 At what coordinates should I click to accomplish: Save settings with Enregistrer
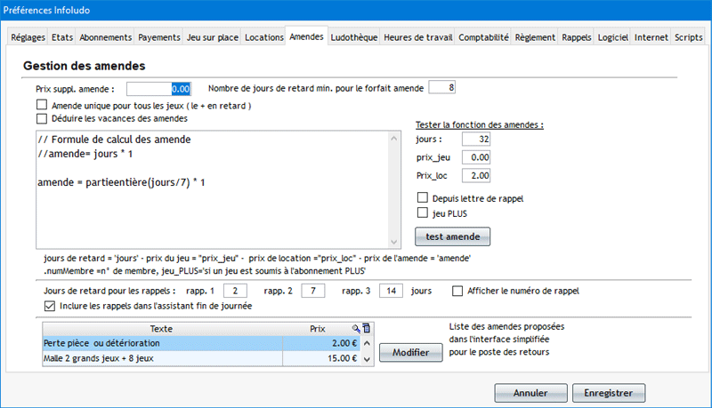608,392
